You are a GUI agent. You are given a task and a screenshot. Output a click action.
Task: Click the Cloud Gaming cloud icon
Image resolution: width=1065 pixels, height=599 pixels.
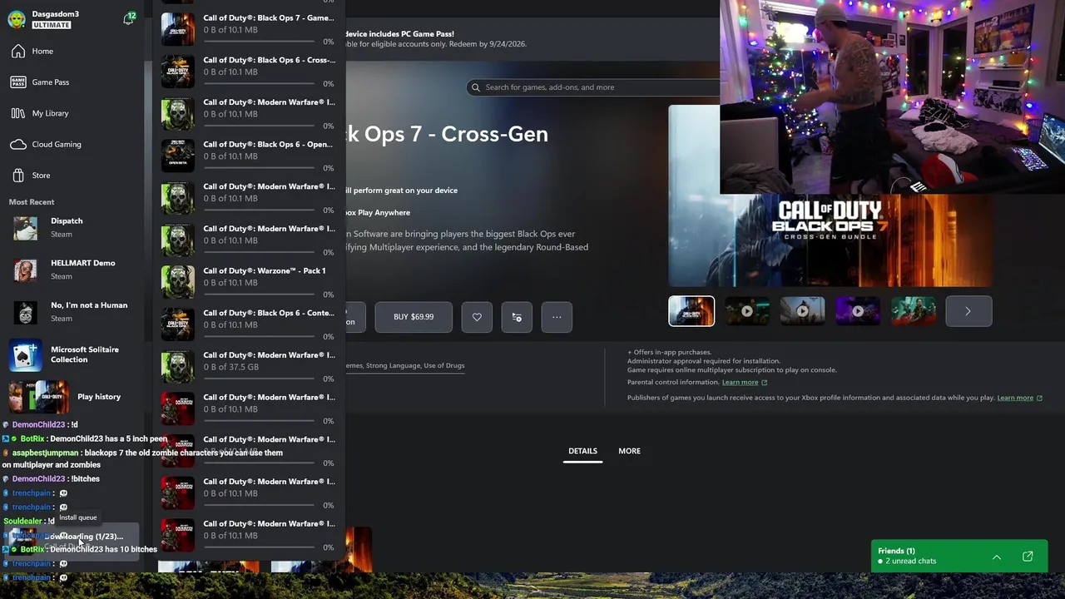(x=18, y=145)
